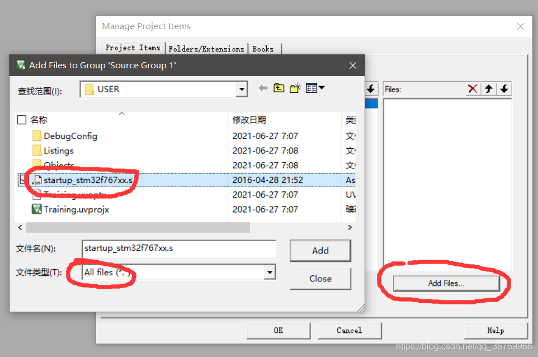This screenshot has height=357, width=538.
Task: Delete file with red X icon in Files panel
Action: pos(473,90)
